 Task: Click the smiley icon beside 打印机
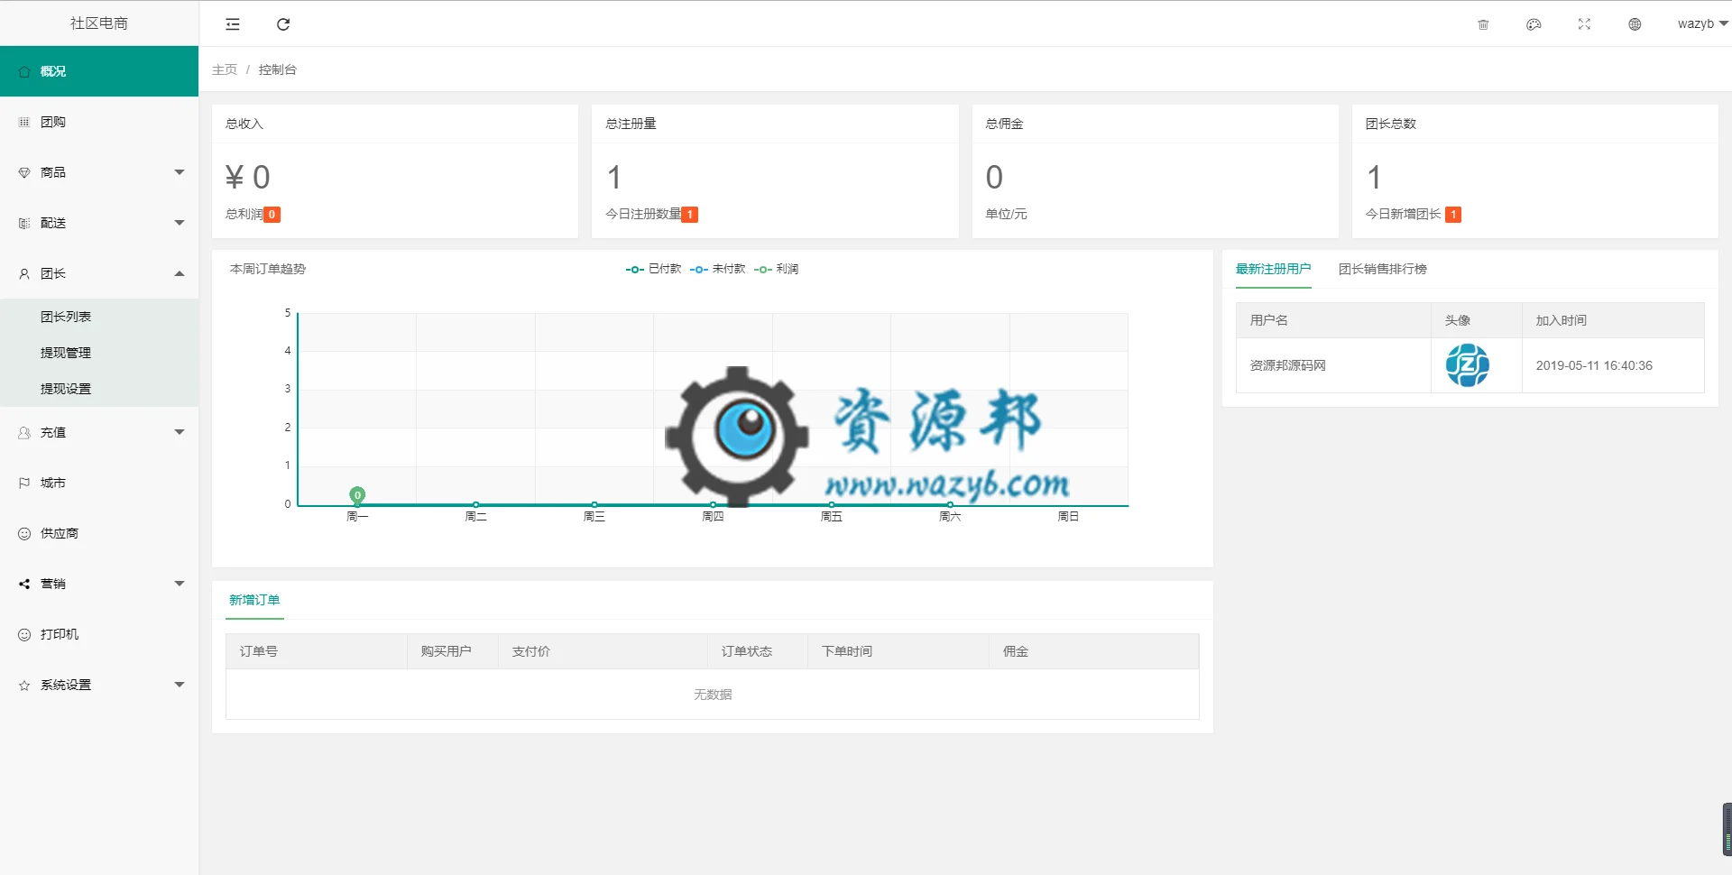pyautogui.click(x=24, y=634)
